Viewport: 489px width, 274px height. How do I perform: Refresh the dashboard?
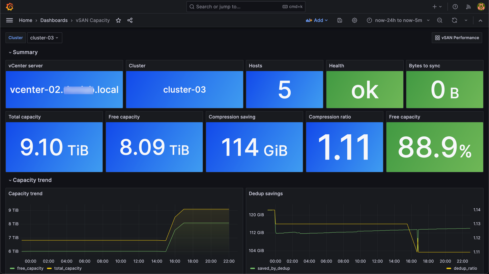[x=454, y=21]
